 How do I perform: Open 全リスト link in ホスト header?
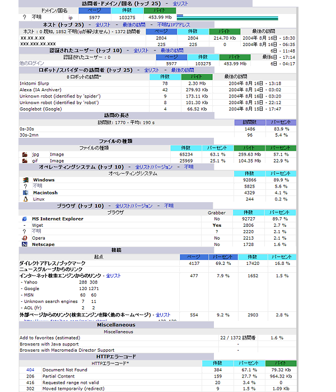click(x=102, y=25)
